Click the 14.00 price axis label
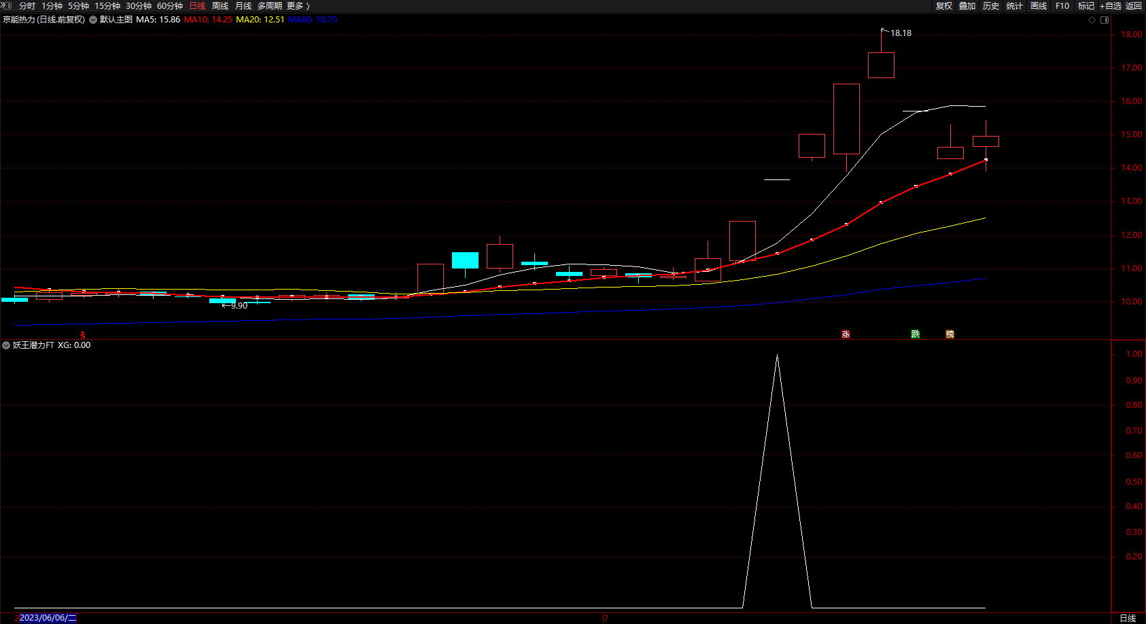This screenshot has width=1146, height=624. [1132, 168]
